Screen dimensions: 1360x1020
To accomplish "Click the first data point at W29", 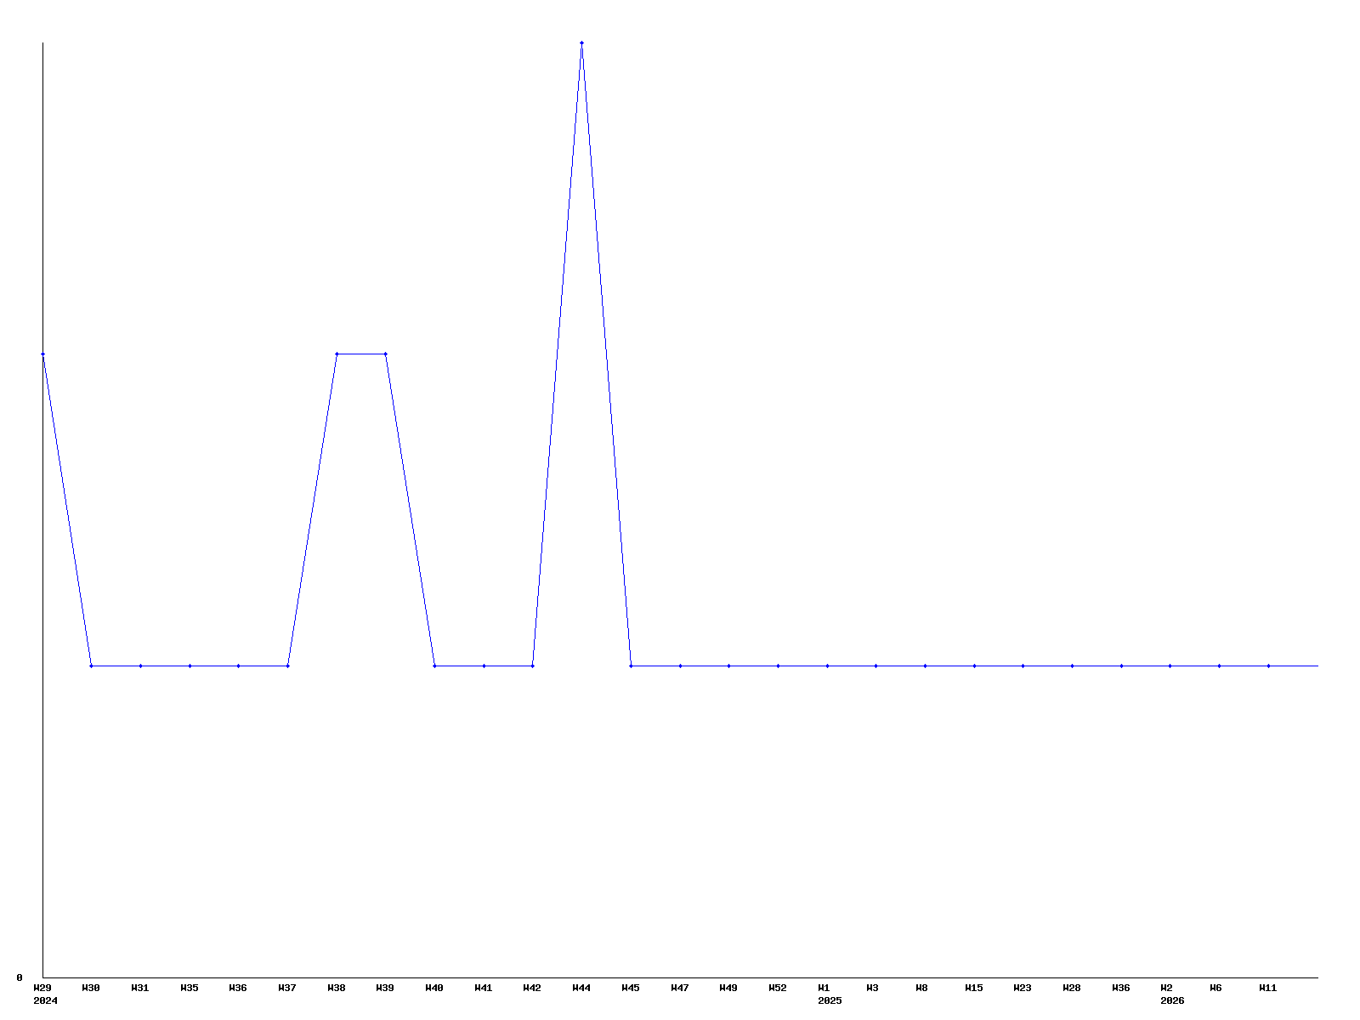I will click(x=42, y=354).
